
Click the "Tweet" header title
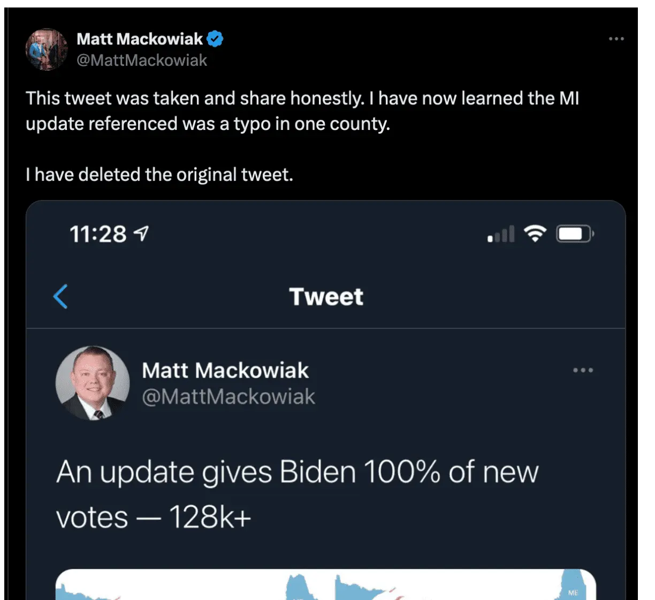click(326, 297)
